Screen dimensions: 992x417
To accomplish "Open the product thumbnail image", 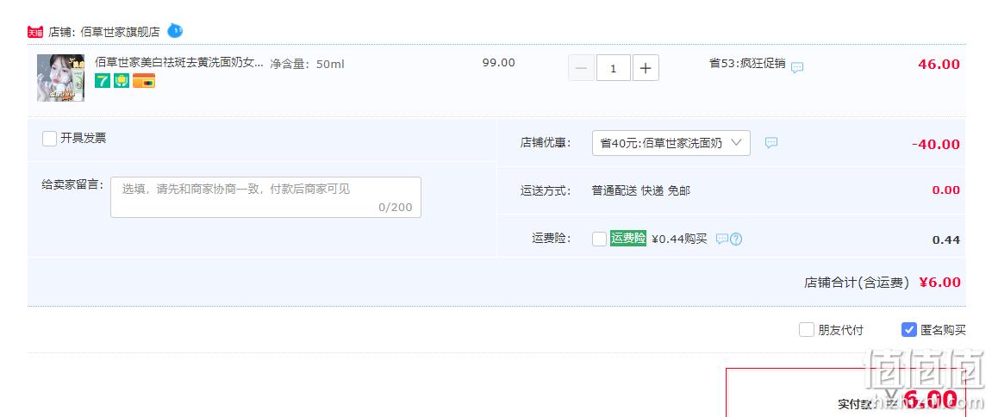I will 60,78.
